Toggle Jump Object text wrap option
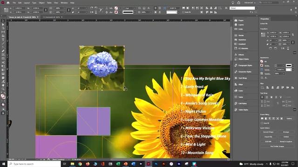 coord(276,97)
